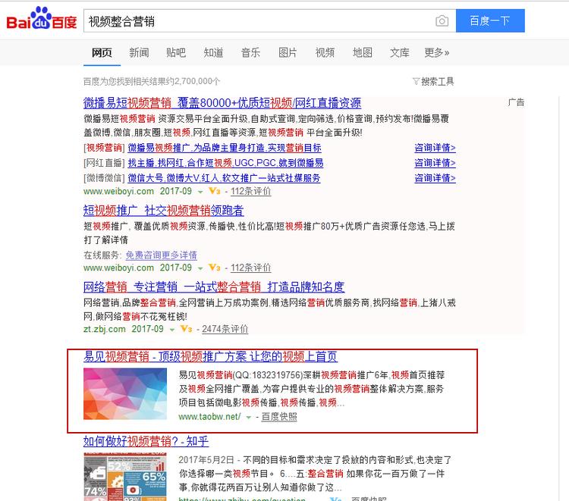Click V3 badge in second weiboyi result
Viewport: 569px width, 501px height.
(215, 268)
